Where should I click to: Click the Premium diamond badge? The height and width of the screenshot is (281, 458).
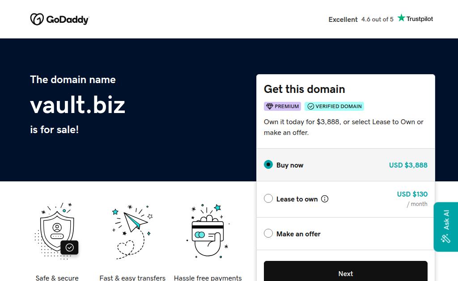282,106
